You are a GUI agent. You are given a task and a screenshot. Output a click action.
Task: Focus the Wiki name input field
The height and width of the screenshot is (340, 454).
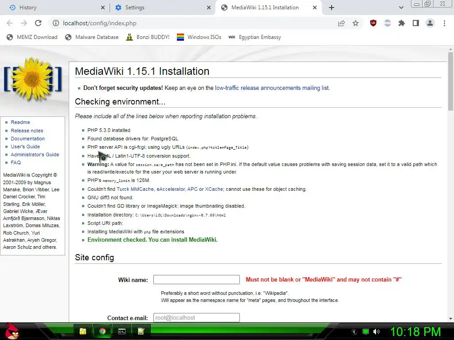pyautogui.click(x=196, y=280)
